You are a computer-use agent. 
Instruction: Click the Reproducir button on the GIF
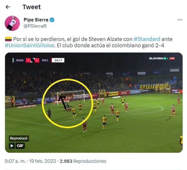pos(19,139)
